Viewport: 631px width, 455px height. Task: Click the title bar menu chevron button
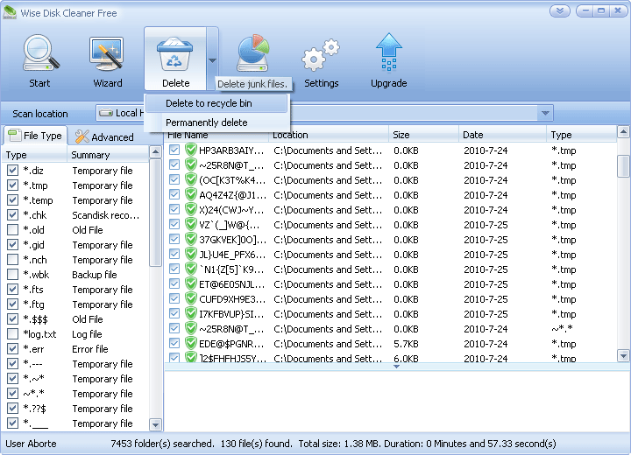coord(561,11)
